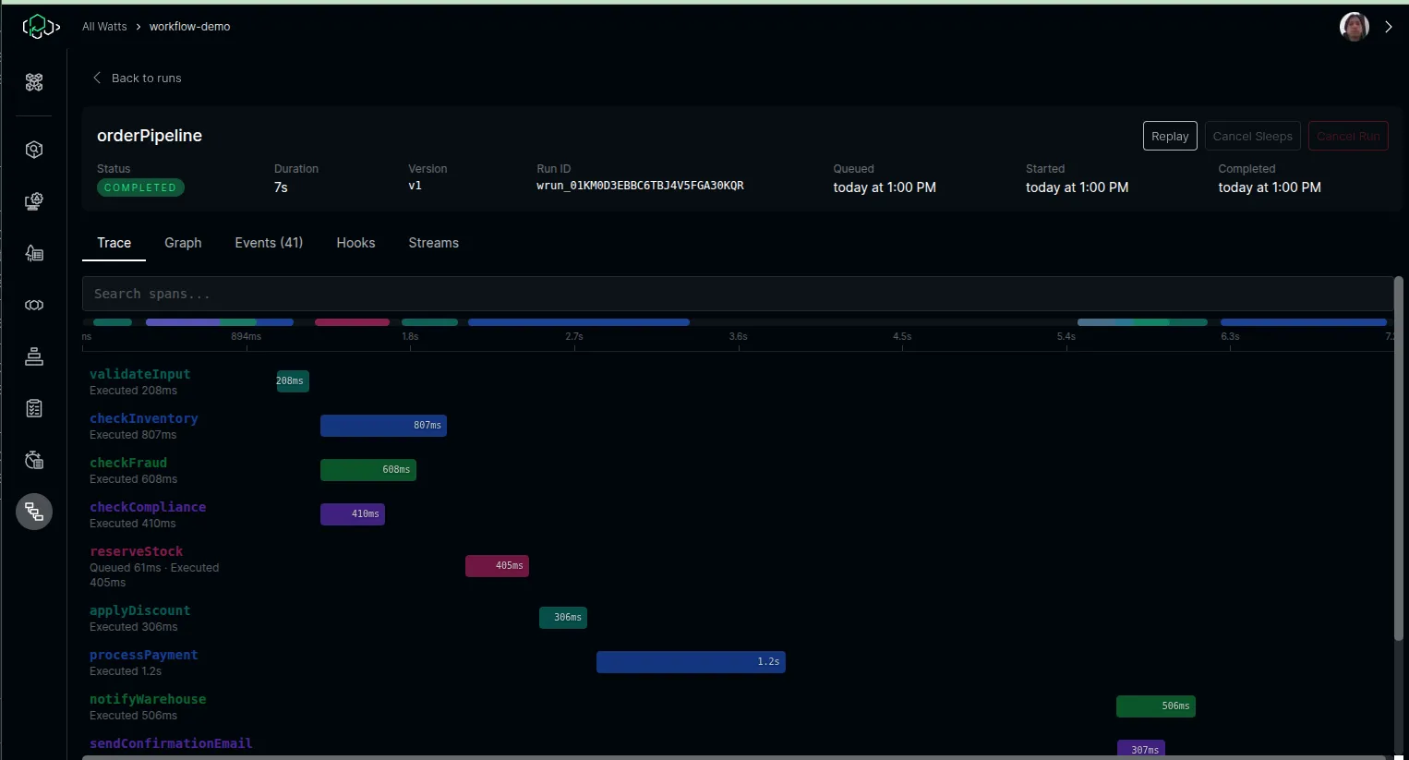Screen dimensions: 1409x760
Task: Expand the chevron next to the profile avatar
Action: pos(1389,27)
